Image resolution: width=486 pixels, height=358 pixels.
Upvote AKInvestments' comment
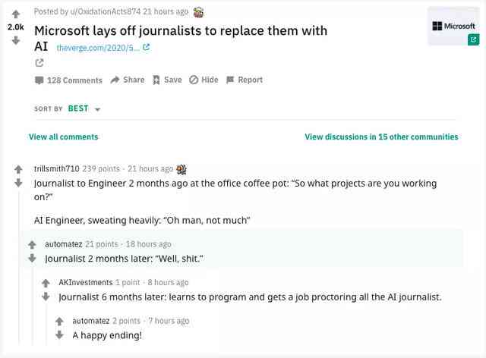click(x=46, y=283)
